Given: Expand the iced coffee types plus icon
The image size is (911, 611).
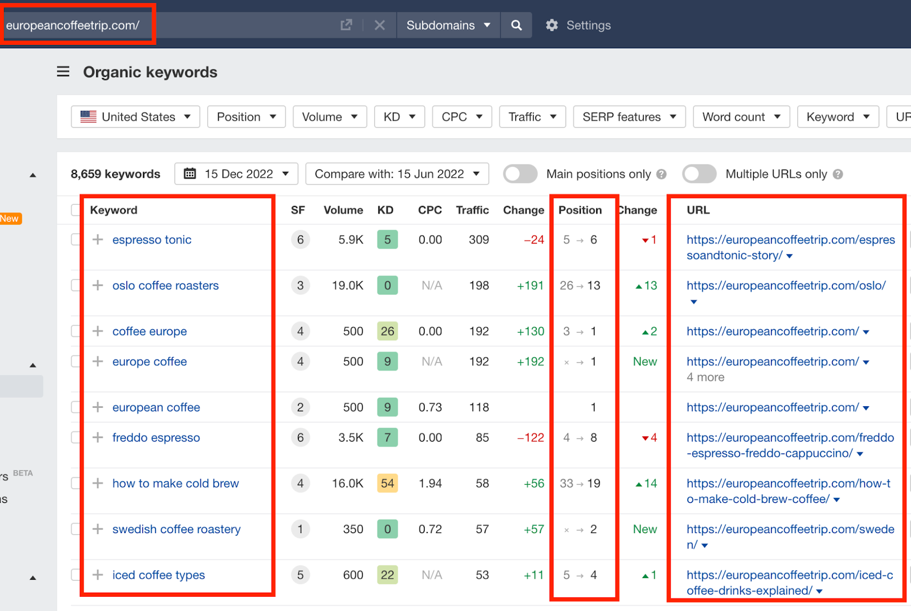Looking at the screenshot, I should coord(98,575).
